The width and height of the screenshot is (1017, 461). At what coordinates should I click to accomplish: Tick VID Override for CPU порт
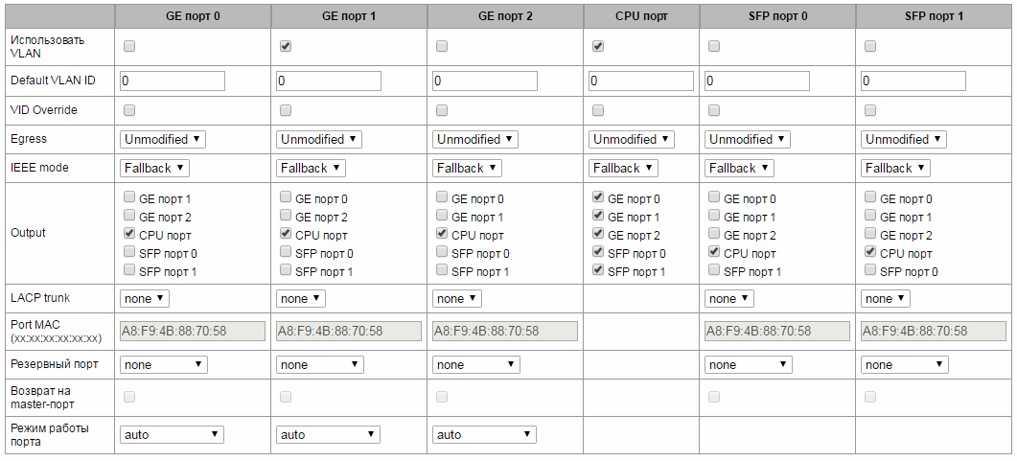click(598, 110)
